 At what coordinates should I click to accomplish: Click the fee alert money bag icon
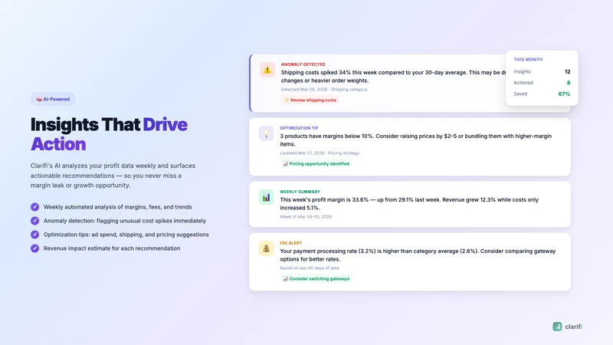266,248
